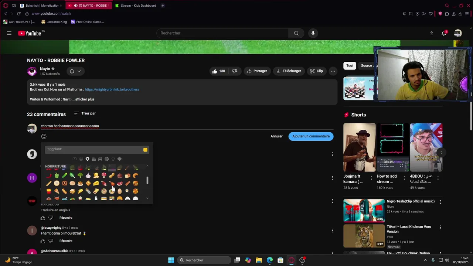473x266 pixels.
Task: Select the Tout filter chip
Action: coord(350,66)
